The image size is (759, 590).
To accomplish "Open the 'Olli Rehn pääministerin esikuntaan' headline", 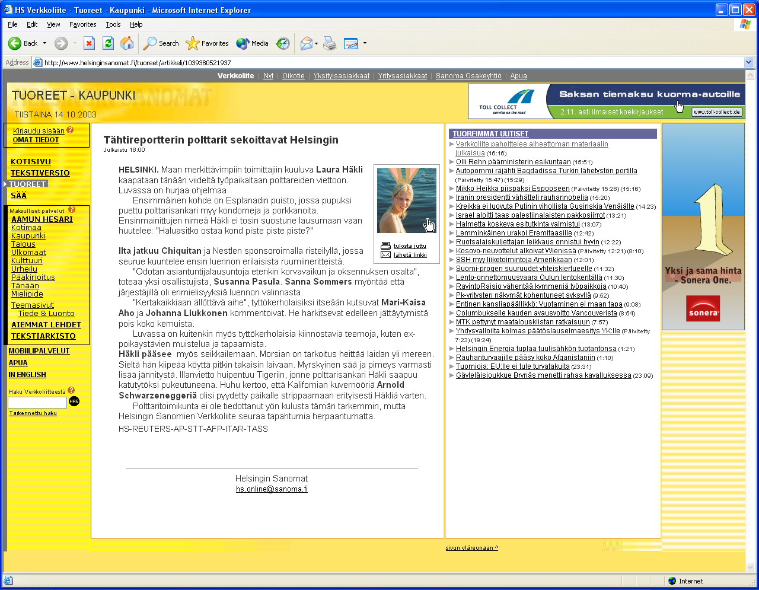I will [x=513, y=162].
